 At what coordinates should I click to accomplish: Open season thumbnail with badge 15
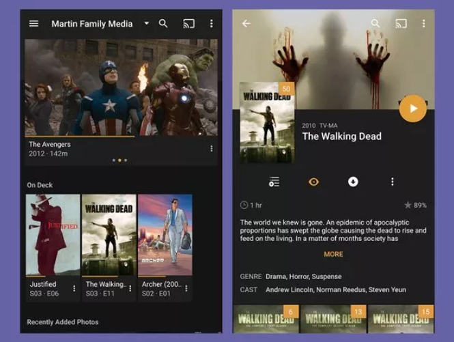401,319
